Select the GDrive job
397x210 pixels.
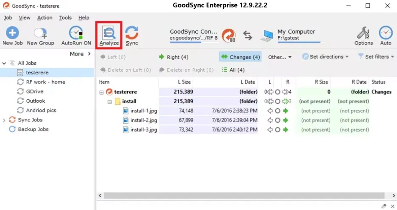coord(34,91)
